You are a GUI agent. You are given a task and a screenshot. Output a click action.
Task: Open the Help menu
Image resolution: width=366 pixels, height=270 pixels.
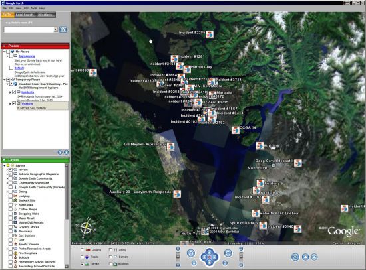(x=42, y=8)
